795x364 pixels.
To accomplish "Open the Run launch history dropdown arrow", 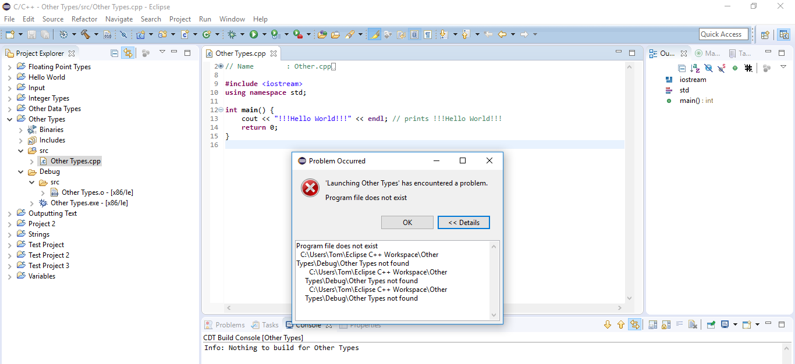I will (264, 34).
